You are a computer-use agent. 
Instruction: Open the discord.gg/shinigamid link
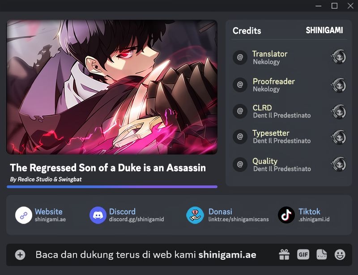136,219
